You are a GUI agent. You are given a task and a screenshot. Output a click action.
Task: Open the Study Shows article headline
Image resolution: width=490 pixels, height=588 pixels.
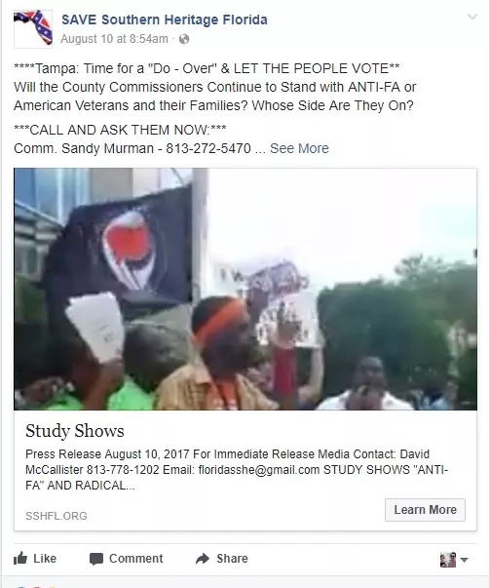pos(75,430)
